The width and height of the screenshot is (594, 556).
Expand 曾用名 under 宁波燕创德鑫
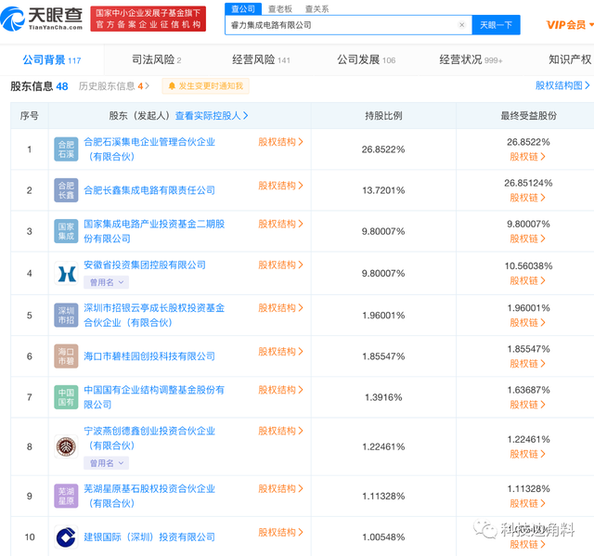point(106,463)
